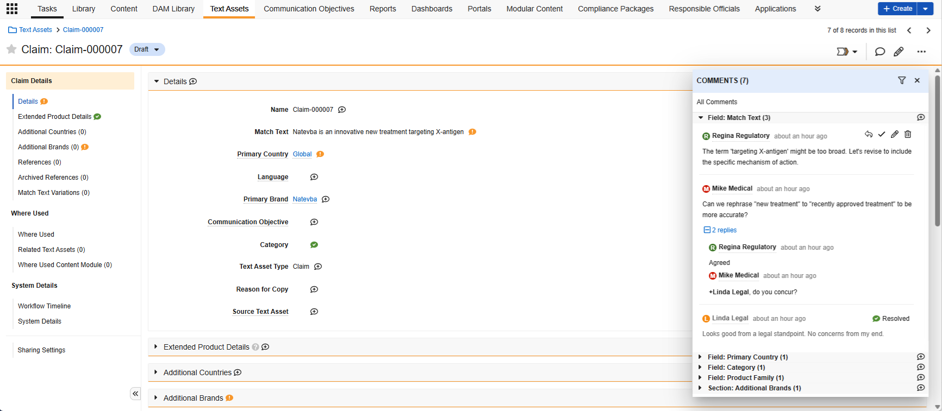This screenshot has width=942, height=411.
Task: Delete Regina Regulatory's comment
Action: point(908,135)
